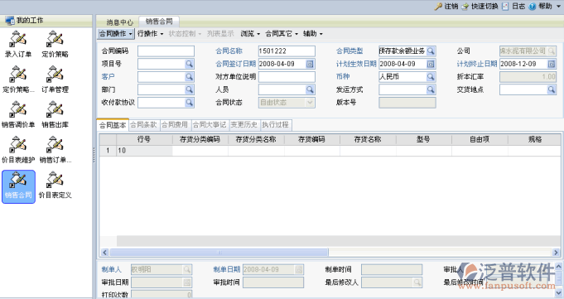564x299 pixels.
Task: Open calendar for 计划终止日期
Action: tap(552, 64)
